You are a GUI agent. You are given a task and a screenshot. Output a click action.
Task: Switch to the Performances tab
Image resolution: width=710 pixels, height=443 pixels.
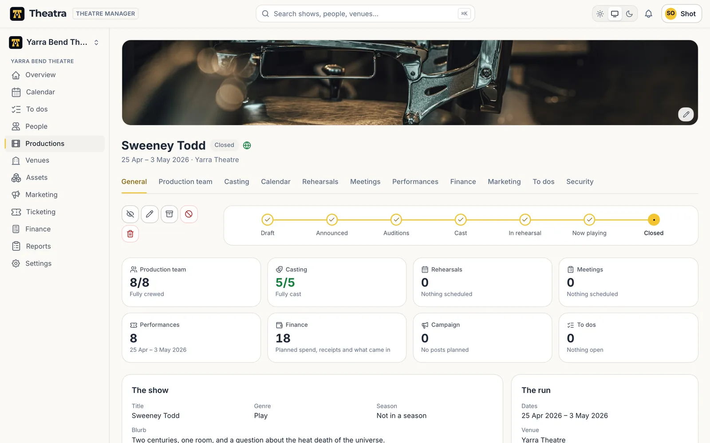click(x=415, y=182)
